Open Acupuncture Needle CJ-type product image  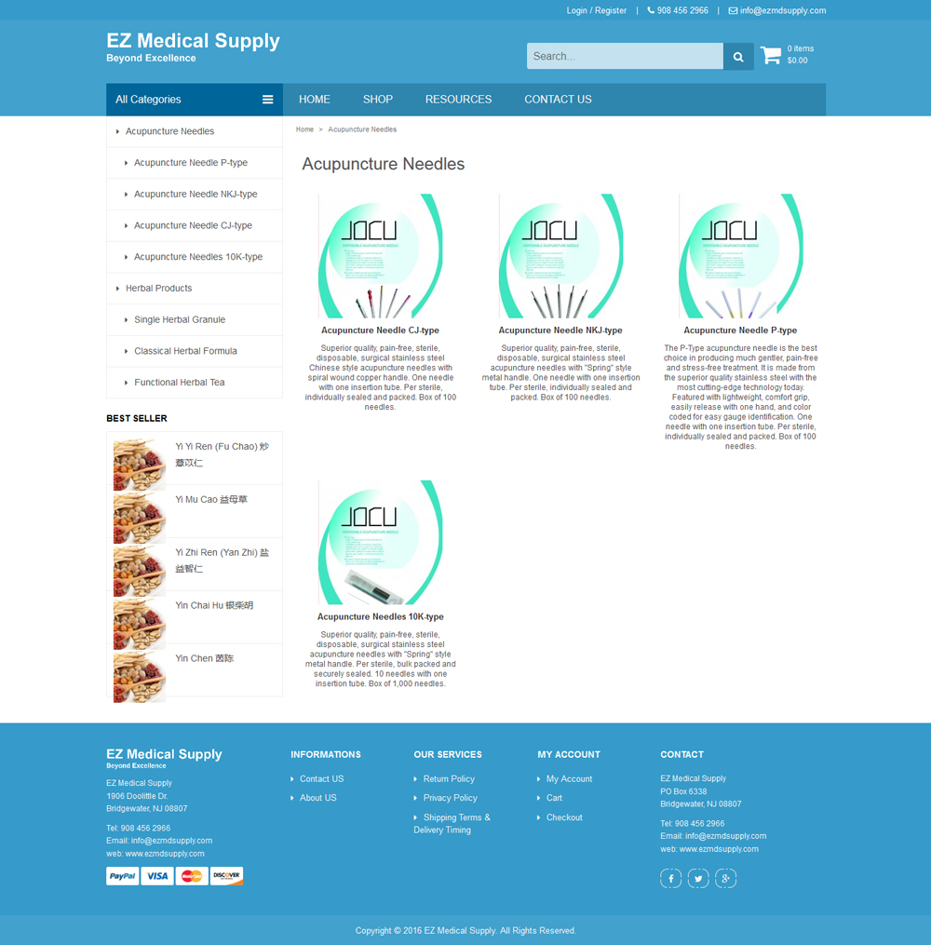click(x=380, y=255)
